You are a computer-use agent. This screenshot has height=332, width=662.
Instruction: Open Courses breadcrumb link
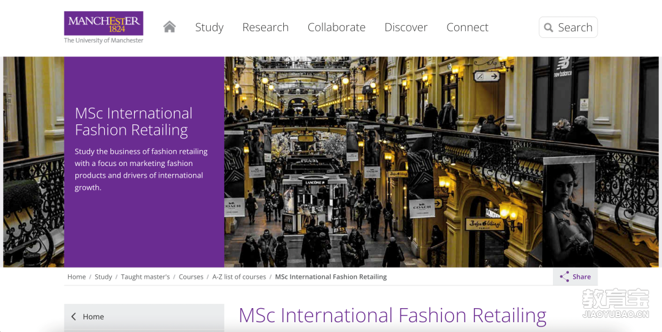pyautogui.click(x=191, y=277)
